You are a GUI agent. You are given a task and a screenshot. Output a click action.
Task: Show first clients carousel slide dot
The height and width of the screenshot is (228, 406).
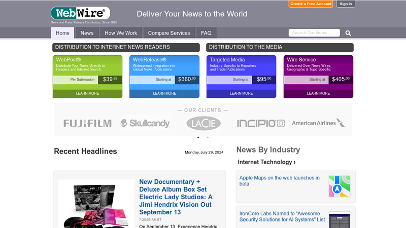coord(198,137)
